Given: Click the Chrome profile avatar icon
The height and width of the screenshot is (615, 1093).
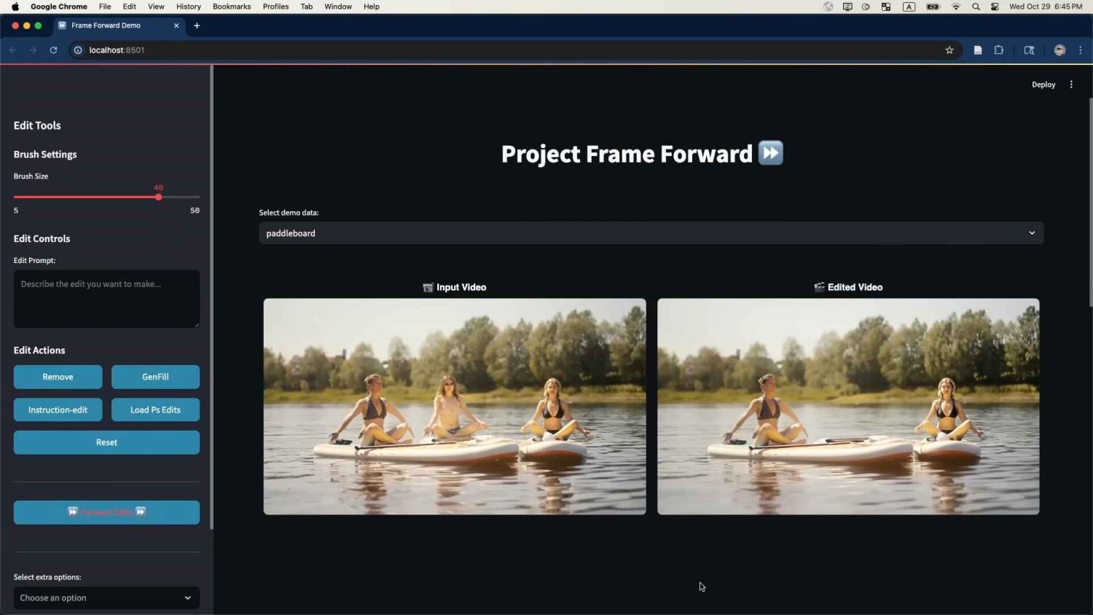Looking at the screenshot, I should click(1059, 50).
